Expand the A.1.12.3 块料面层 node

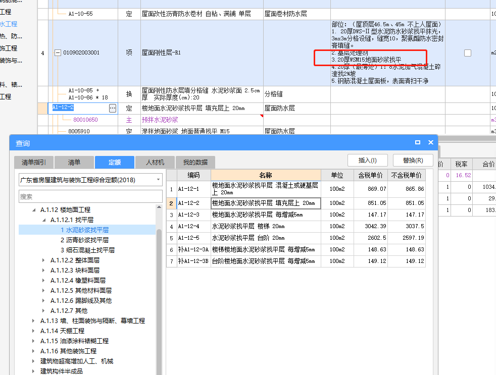click(43, 271)
